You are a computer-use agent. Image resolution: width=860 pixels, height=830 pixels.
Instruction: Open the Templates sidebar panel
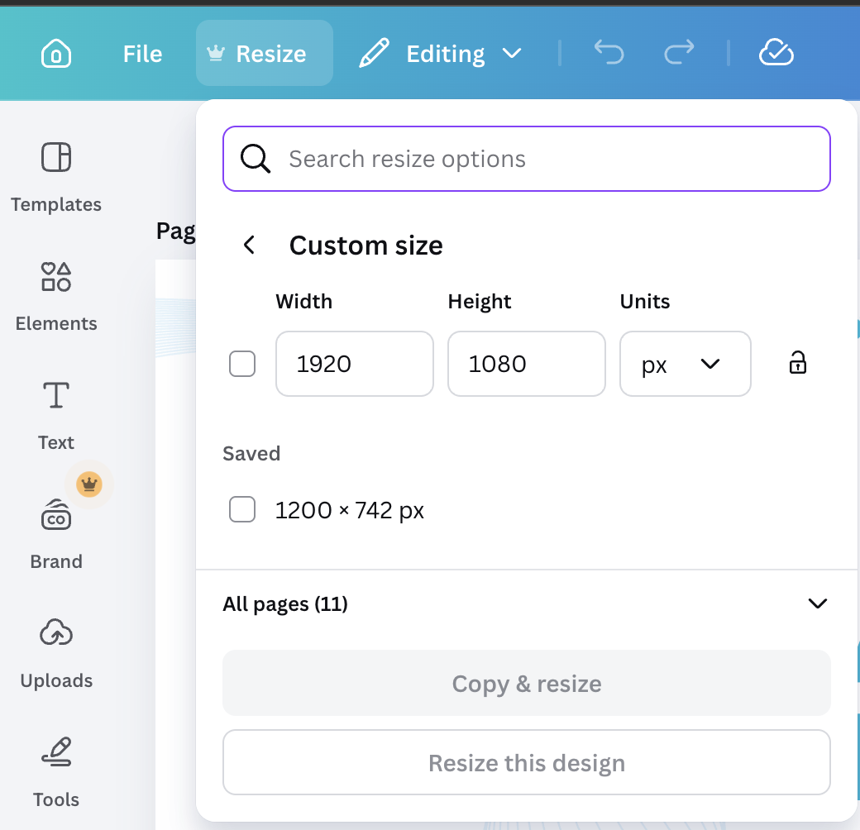[x=56, y=175]
